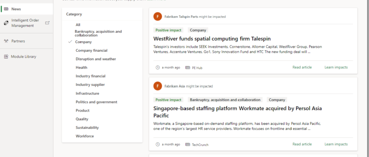369x157 pixels.
Task: Read article for Workmate acquisition news
Action: click(302, 144)
